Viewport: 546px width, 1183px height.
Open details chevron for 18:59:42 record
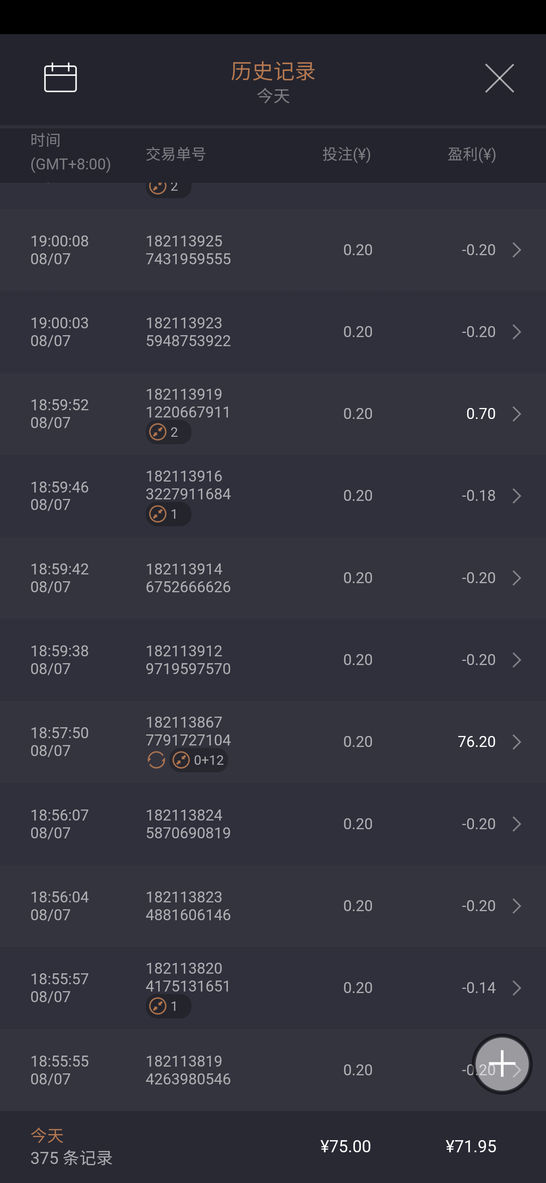pos(516,578)
